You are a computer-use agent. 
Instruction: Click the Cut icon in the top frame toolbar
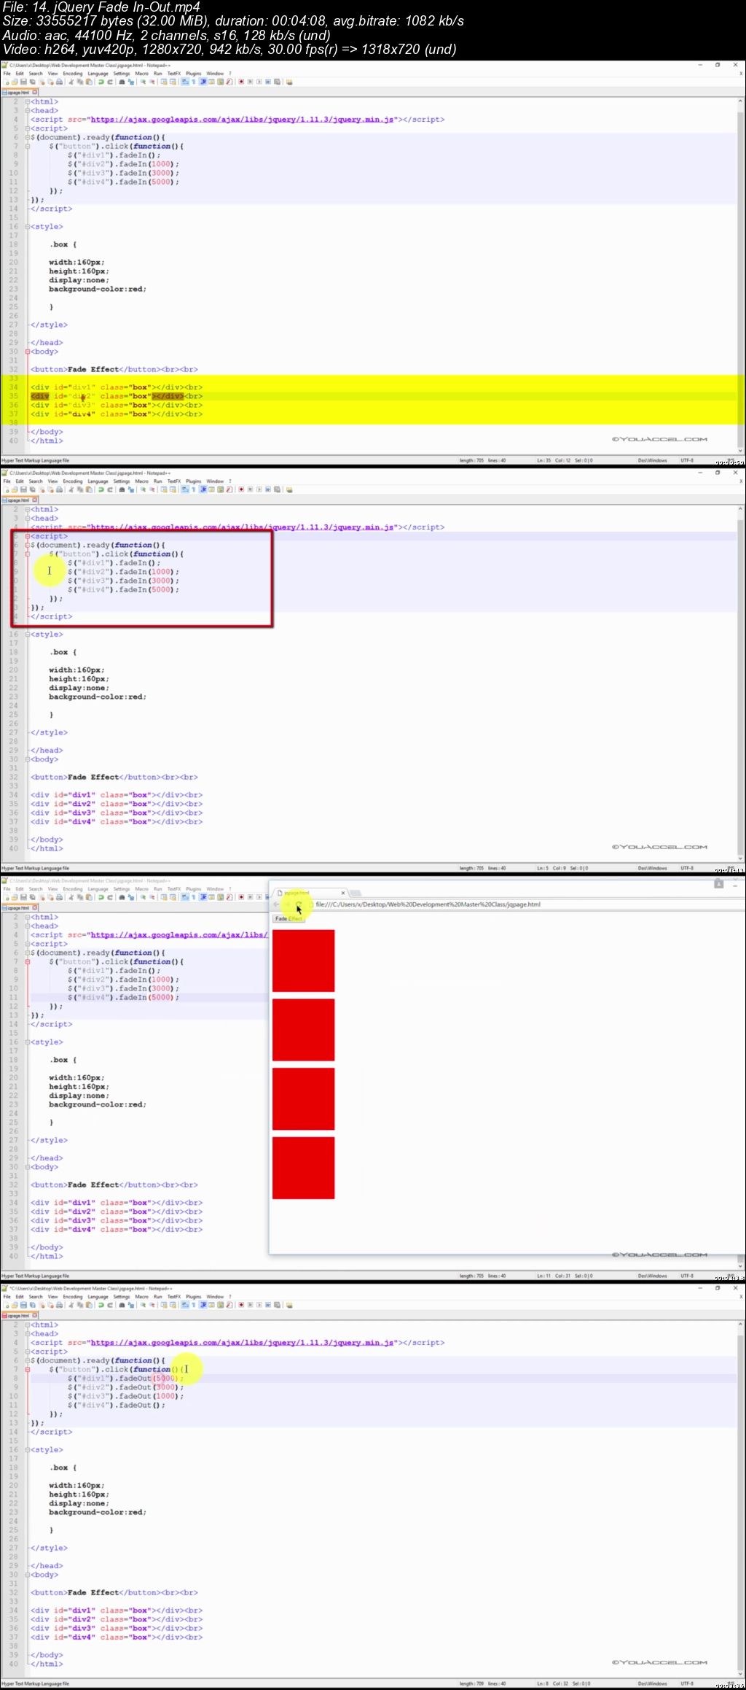[x=71, y=82]
